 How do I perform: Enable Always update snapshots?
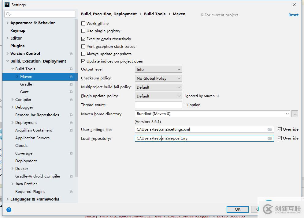click(83, 54)
